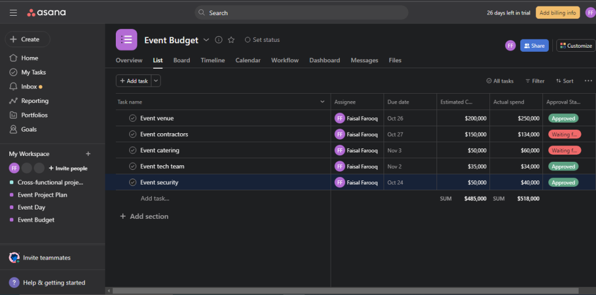Click the Add billing info button
The width and height of the screenshot is (596, 295).
point(557,13)
